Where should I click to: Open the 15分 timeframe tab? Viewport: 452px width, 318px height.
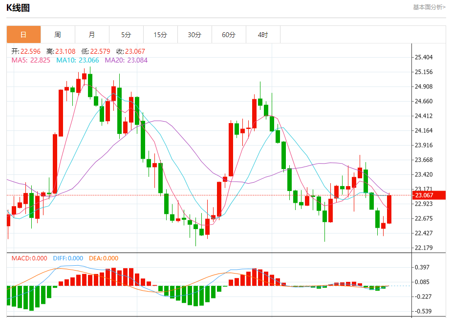click(x=160, y=35)
